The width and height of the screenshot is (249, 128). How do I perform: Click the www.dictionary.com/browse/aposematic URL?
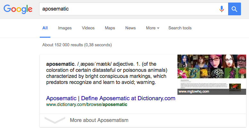pos(87,104)
